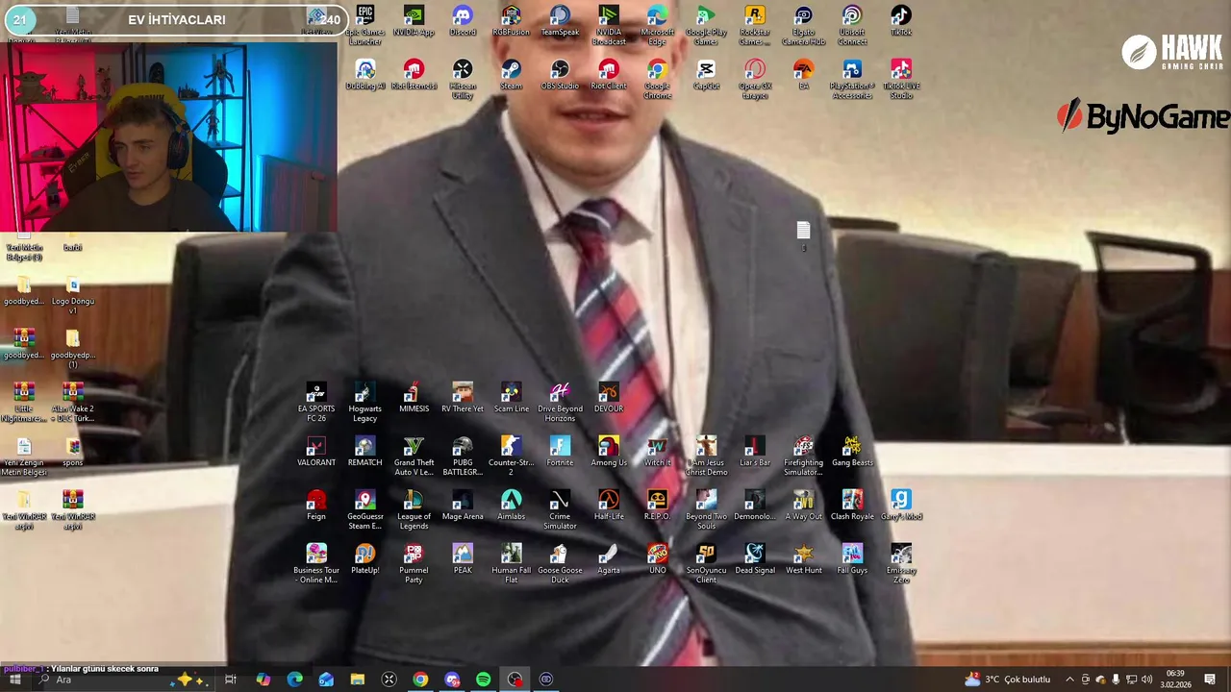Open the Counter-Strike 2 shortcut
Viewport: 1231px width, 692px height.
click(x=511, y=457)
